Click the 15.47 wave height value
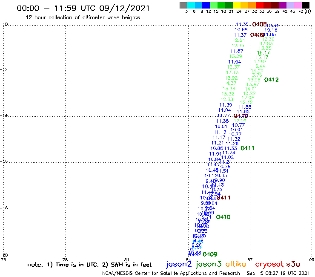315x277 pixels. click(x=263, y=53)
